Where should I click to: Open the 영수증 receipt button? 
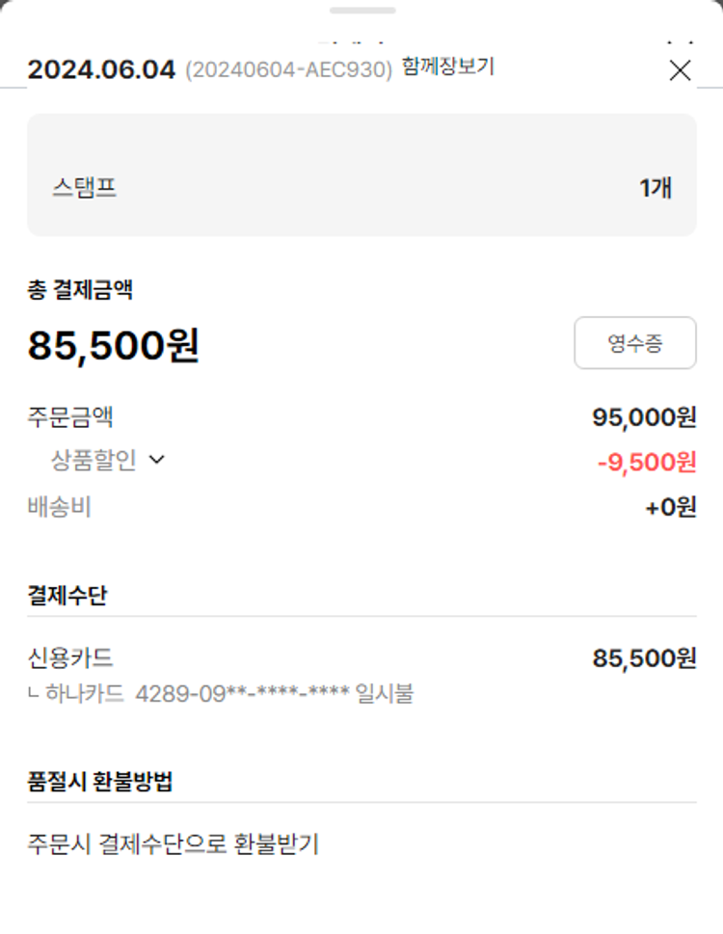point(634,343)
